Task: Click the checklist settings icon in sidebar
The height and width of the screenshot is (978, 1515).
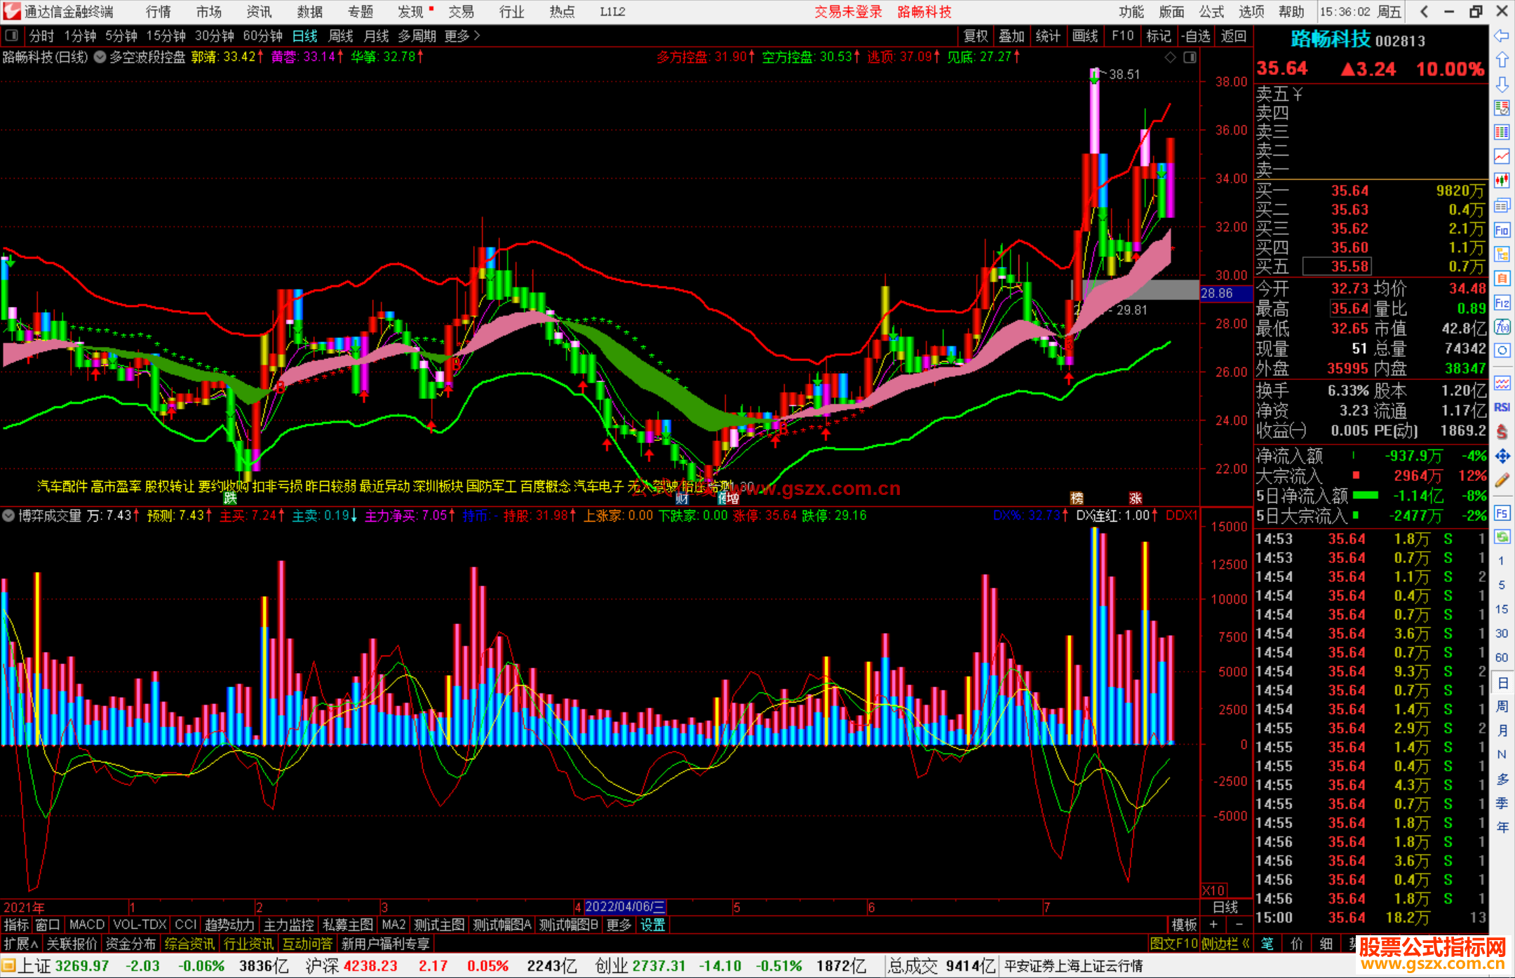Action: [x=1502, y=108]
